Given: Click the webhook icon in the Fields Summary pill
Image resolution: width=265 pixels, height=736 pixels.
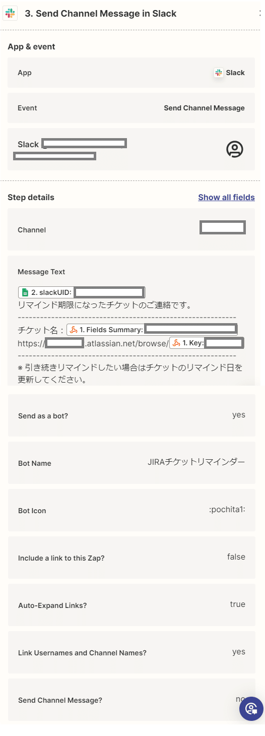Looking at the screenshot, I should [74, 330].
